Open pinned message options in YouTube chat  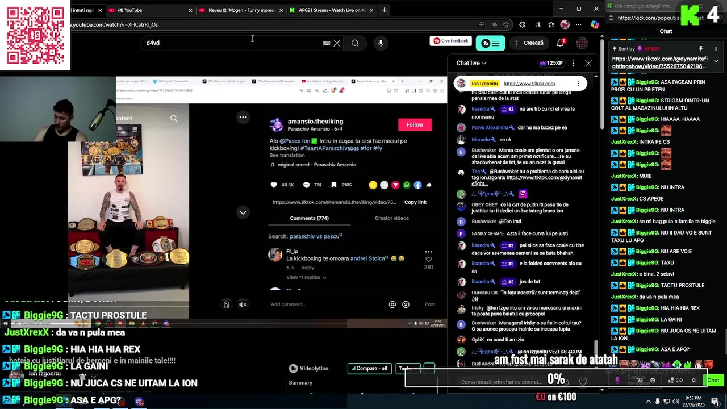point(578,84)
